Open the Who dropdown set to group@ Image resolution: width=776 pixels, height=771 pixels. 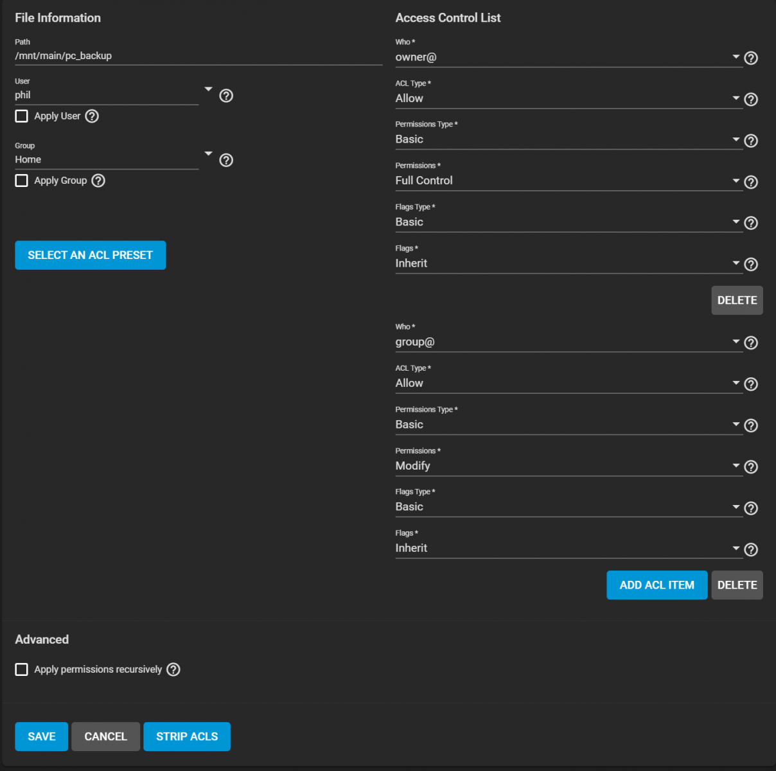click(569, 342)
